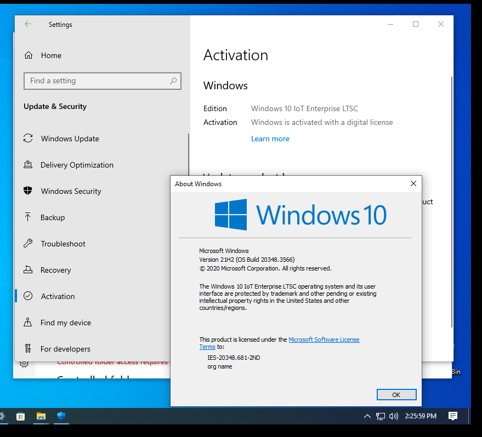
Task: Select Activation in the sidebar
Action: [x=58, y=296]
